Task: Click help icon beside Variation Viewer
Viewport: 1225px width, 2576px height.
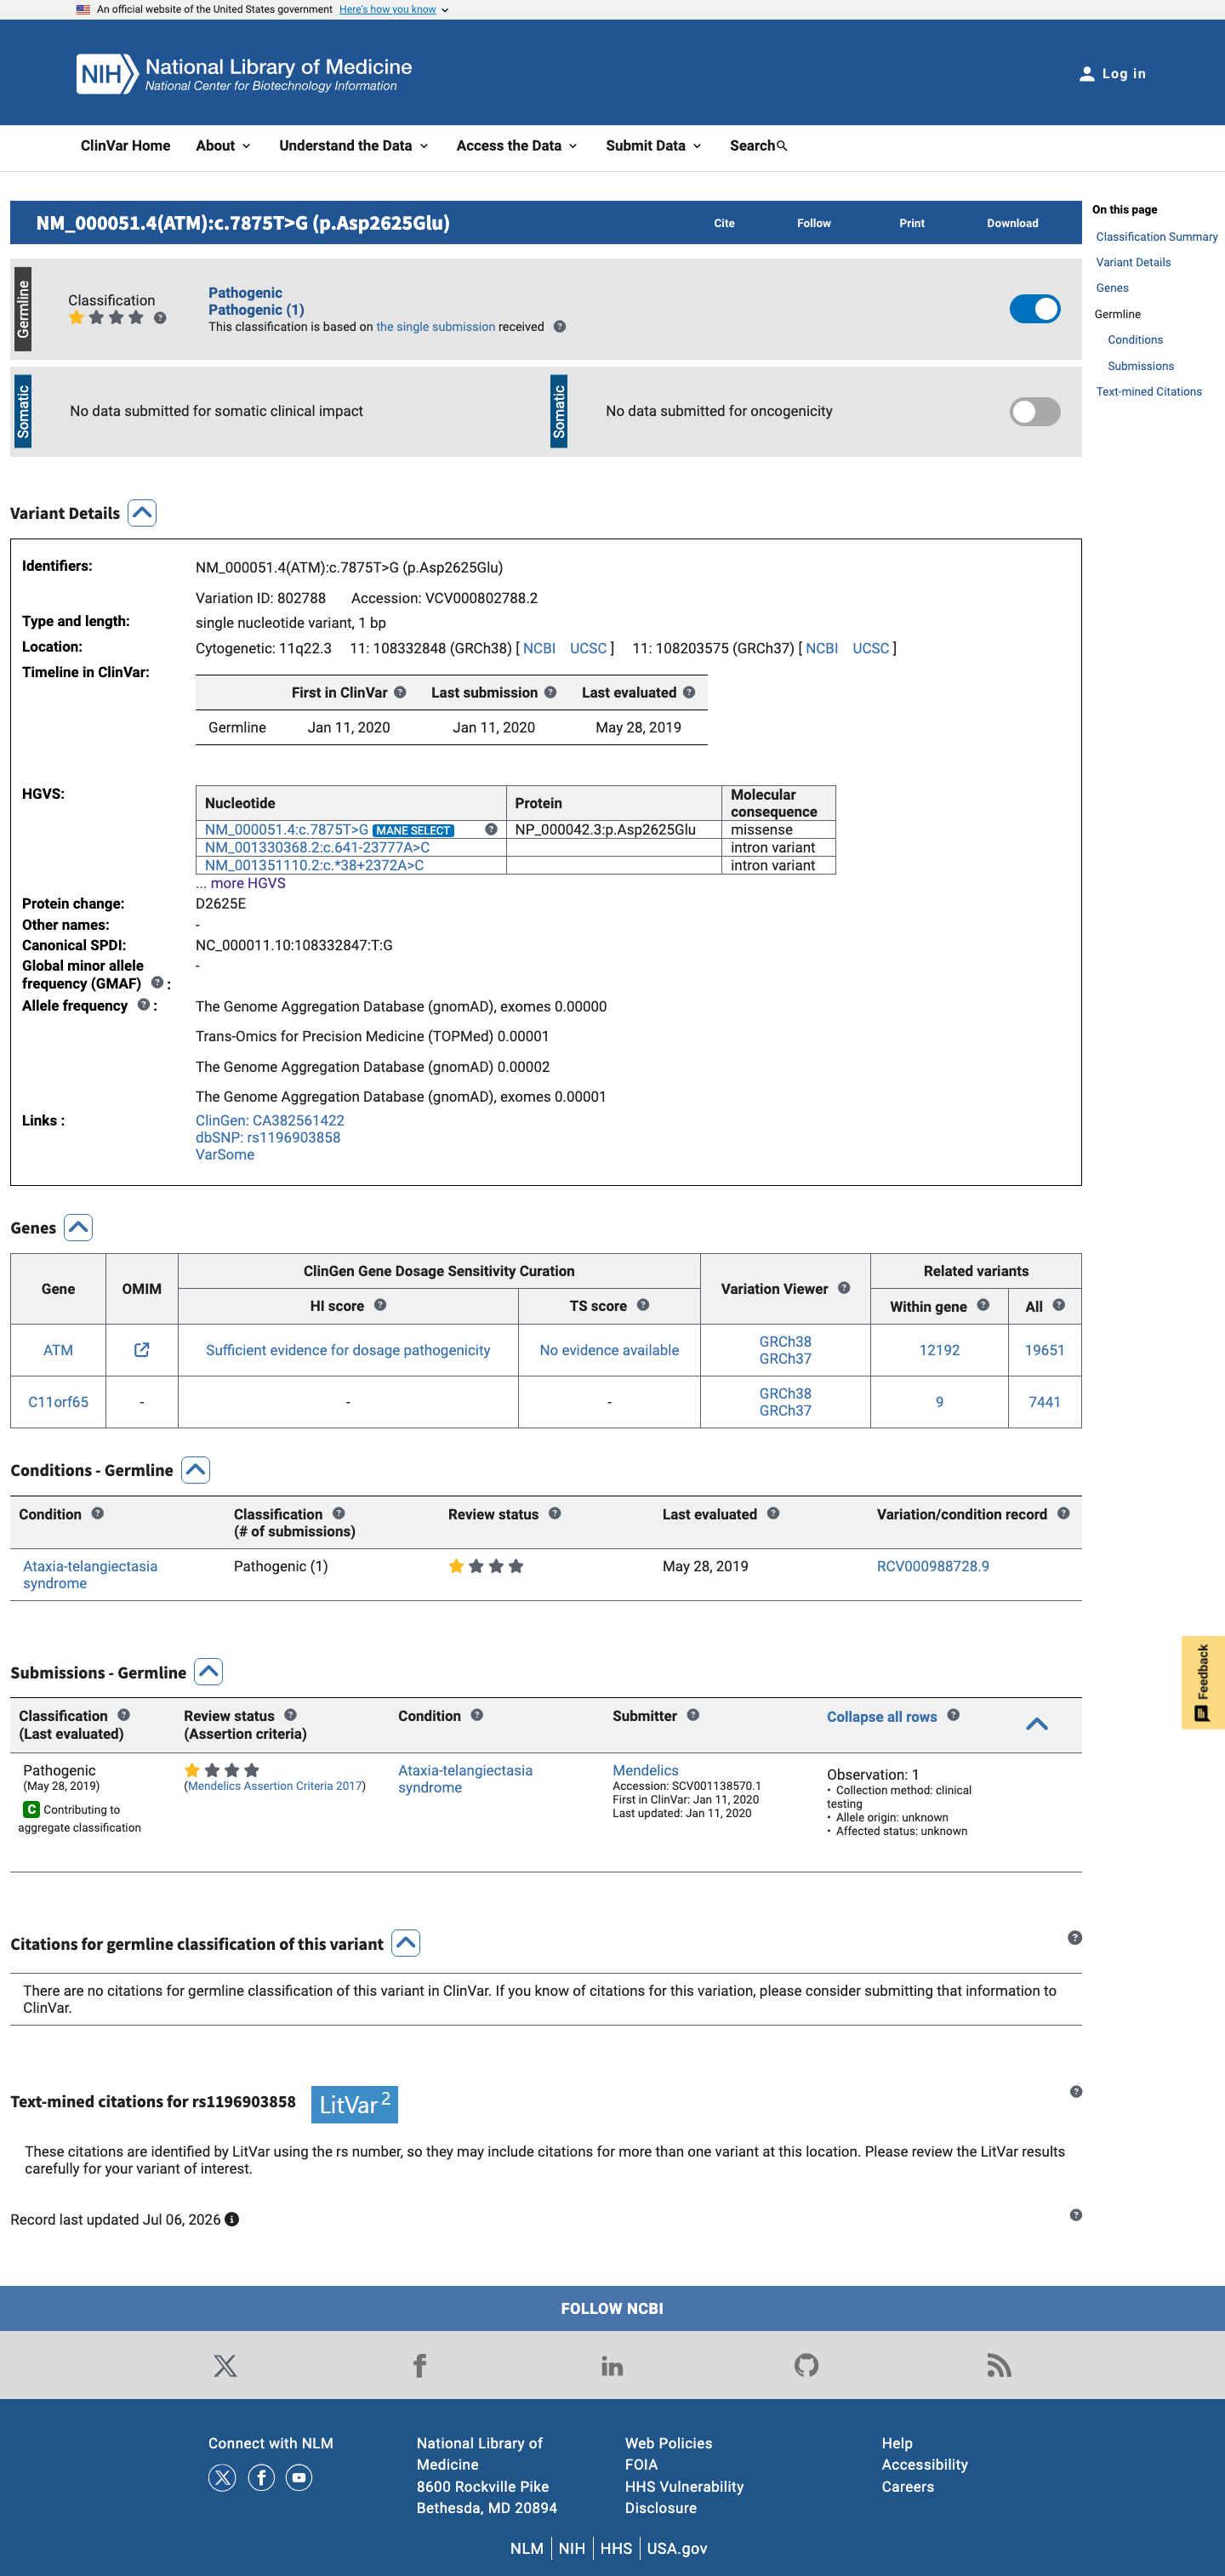Action: 844,1288
